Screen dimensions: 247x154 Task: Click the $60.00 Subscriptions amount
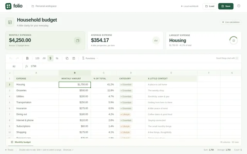point(75,126)
